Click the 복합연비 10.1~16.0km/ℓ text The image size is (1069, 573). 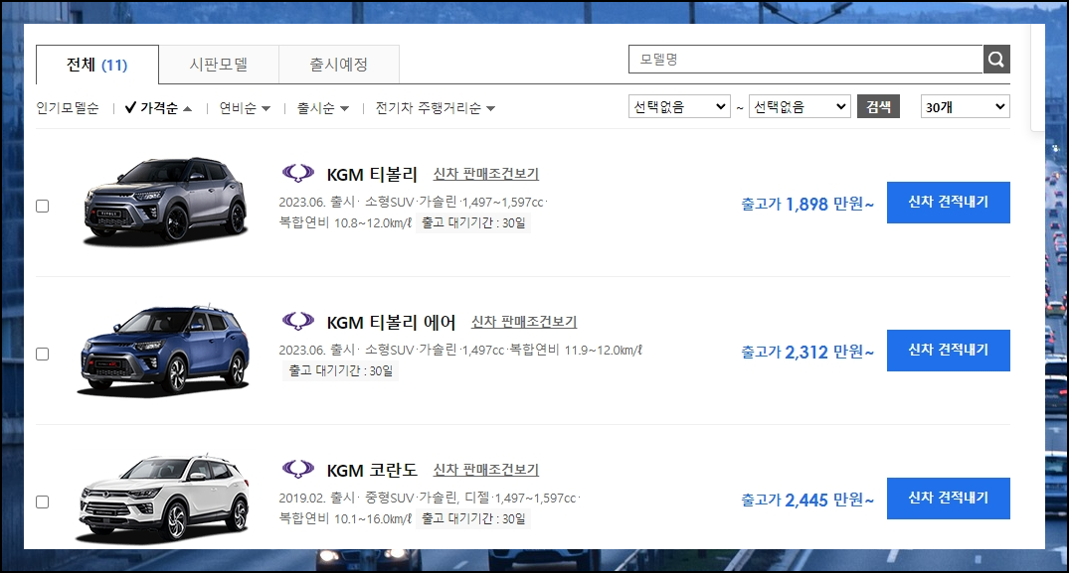345,518
